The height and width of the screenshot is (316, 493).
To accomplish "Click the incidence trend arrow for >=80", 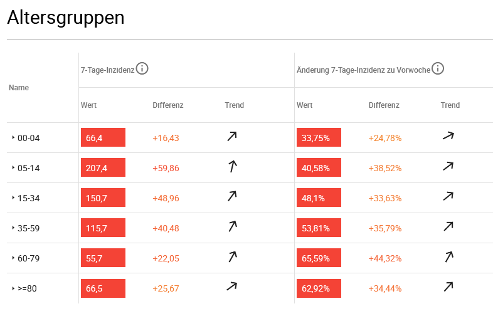I will [x=232, y=287].
